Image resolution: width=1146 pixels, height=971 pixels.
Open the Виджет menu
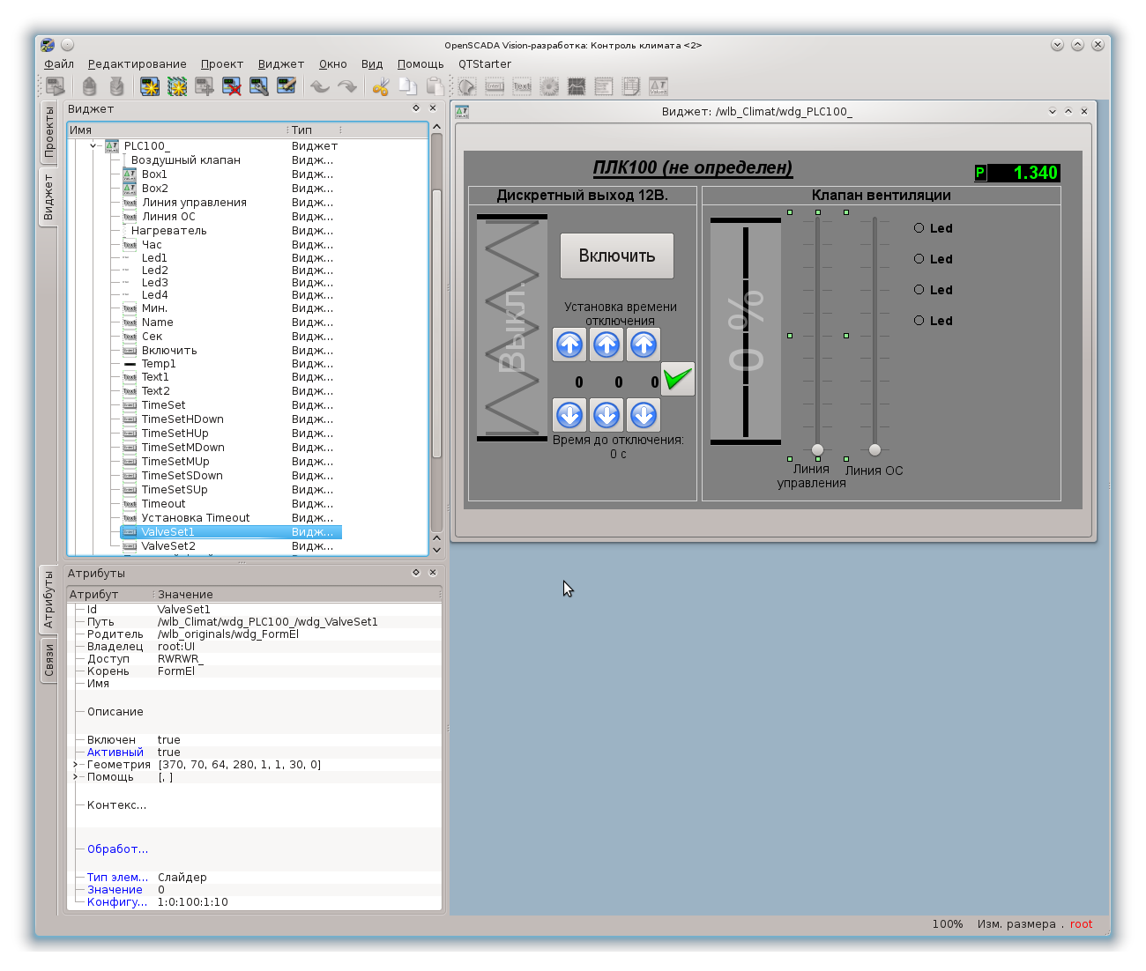(x=280, y=64)
